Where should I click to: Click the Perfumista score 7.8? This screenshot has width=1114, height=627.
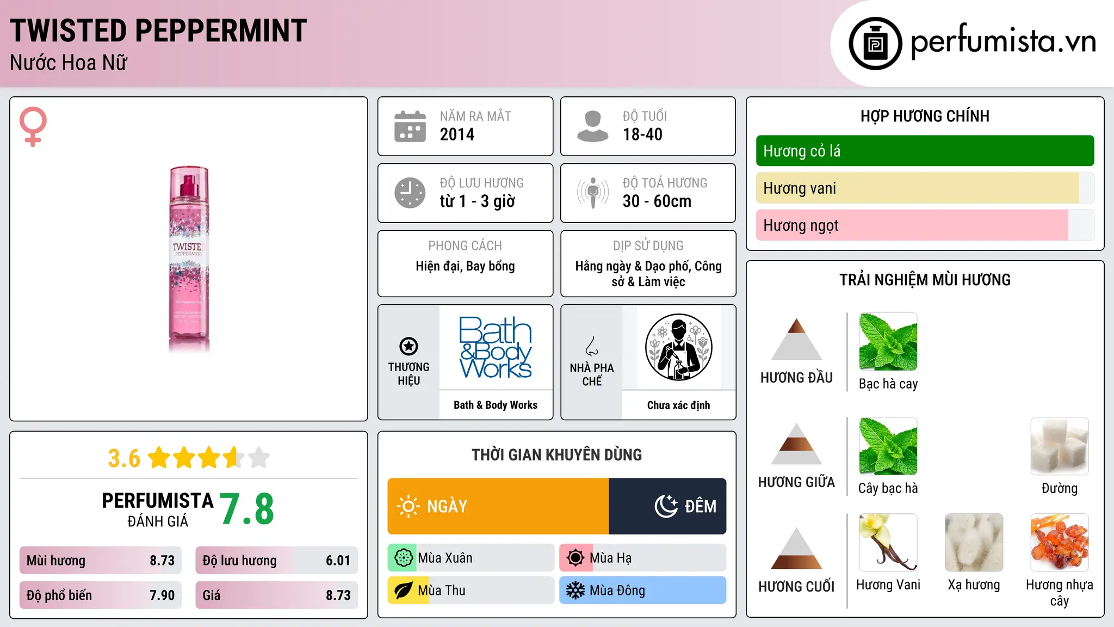coord(247,509)
